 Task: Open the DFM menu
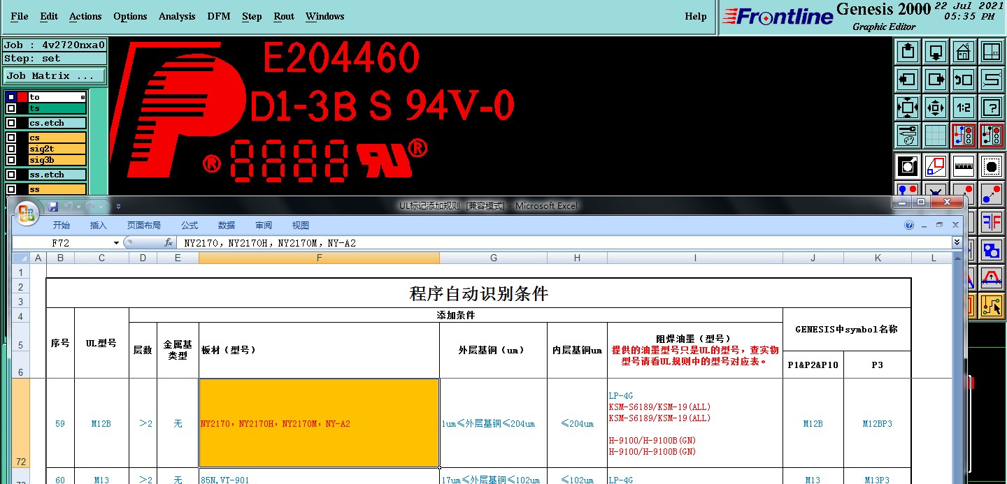coord(219,16)
